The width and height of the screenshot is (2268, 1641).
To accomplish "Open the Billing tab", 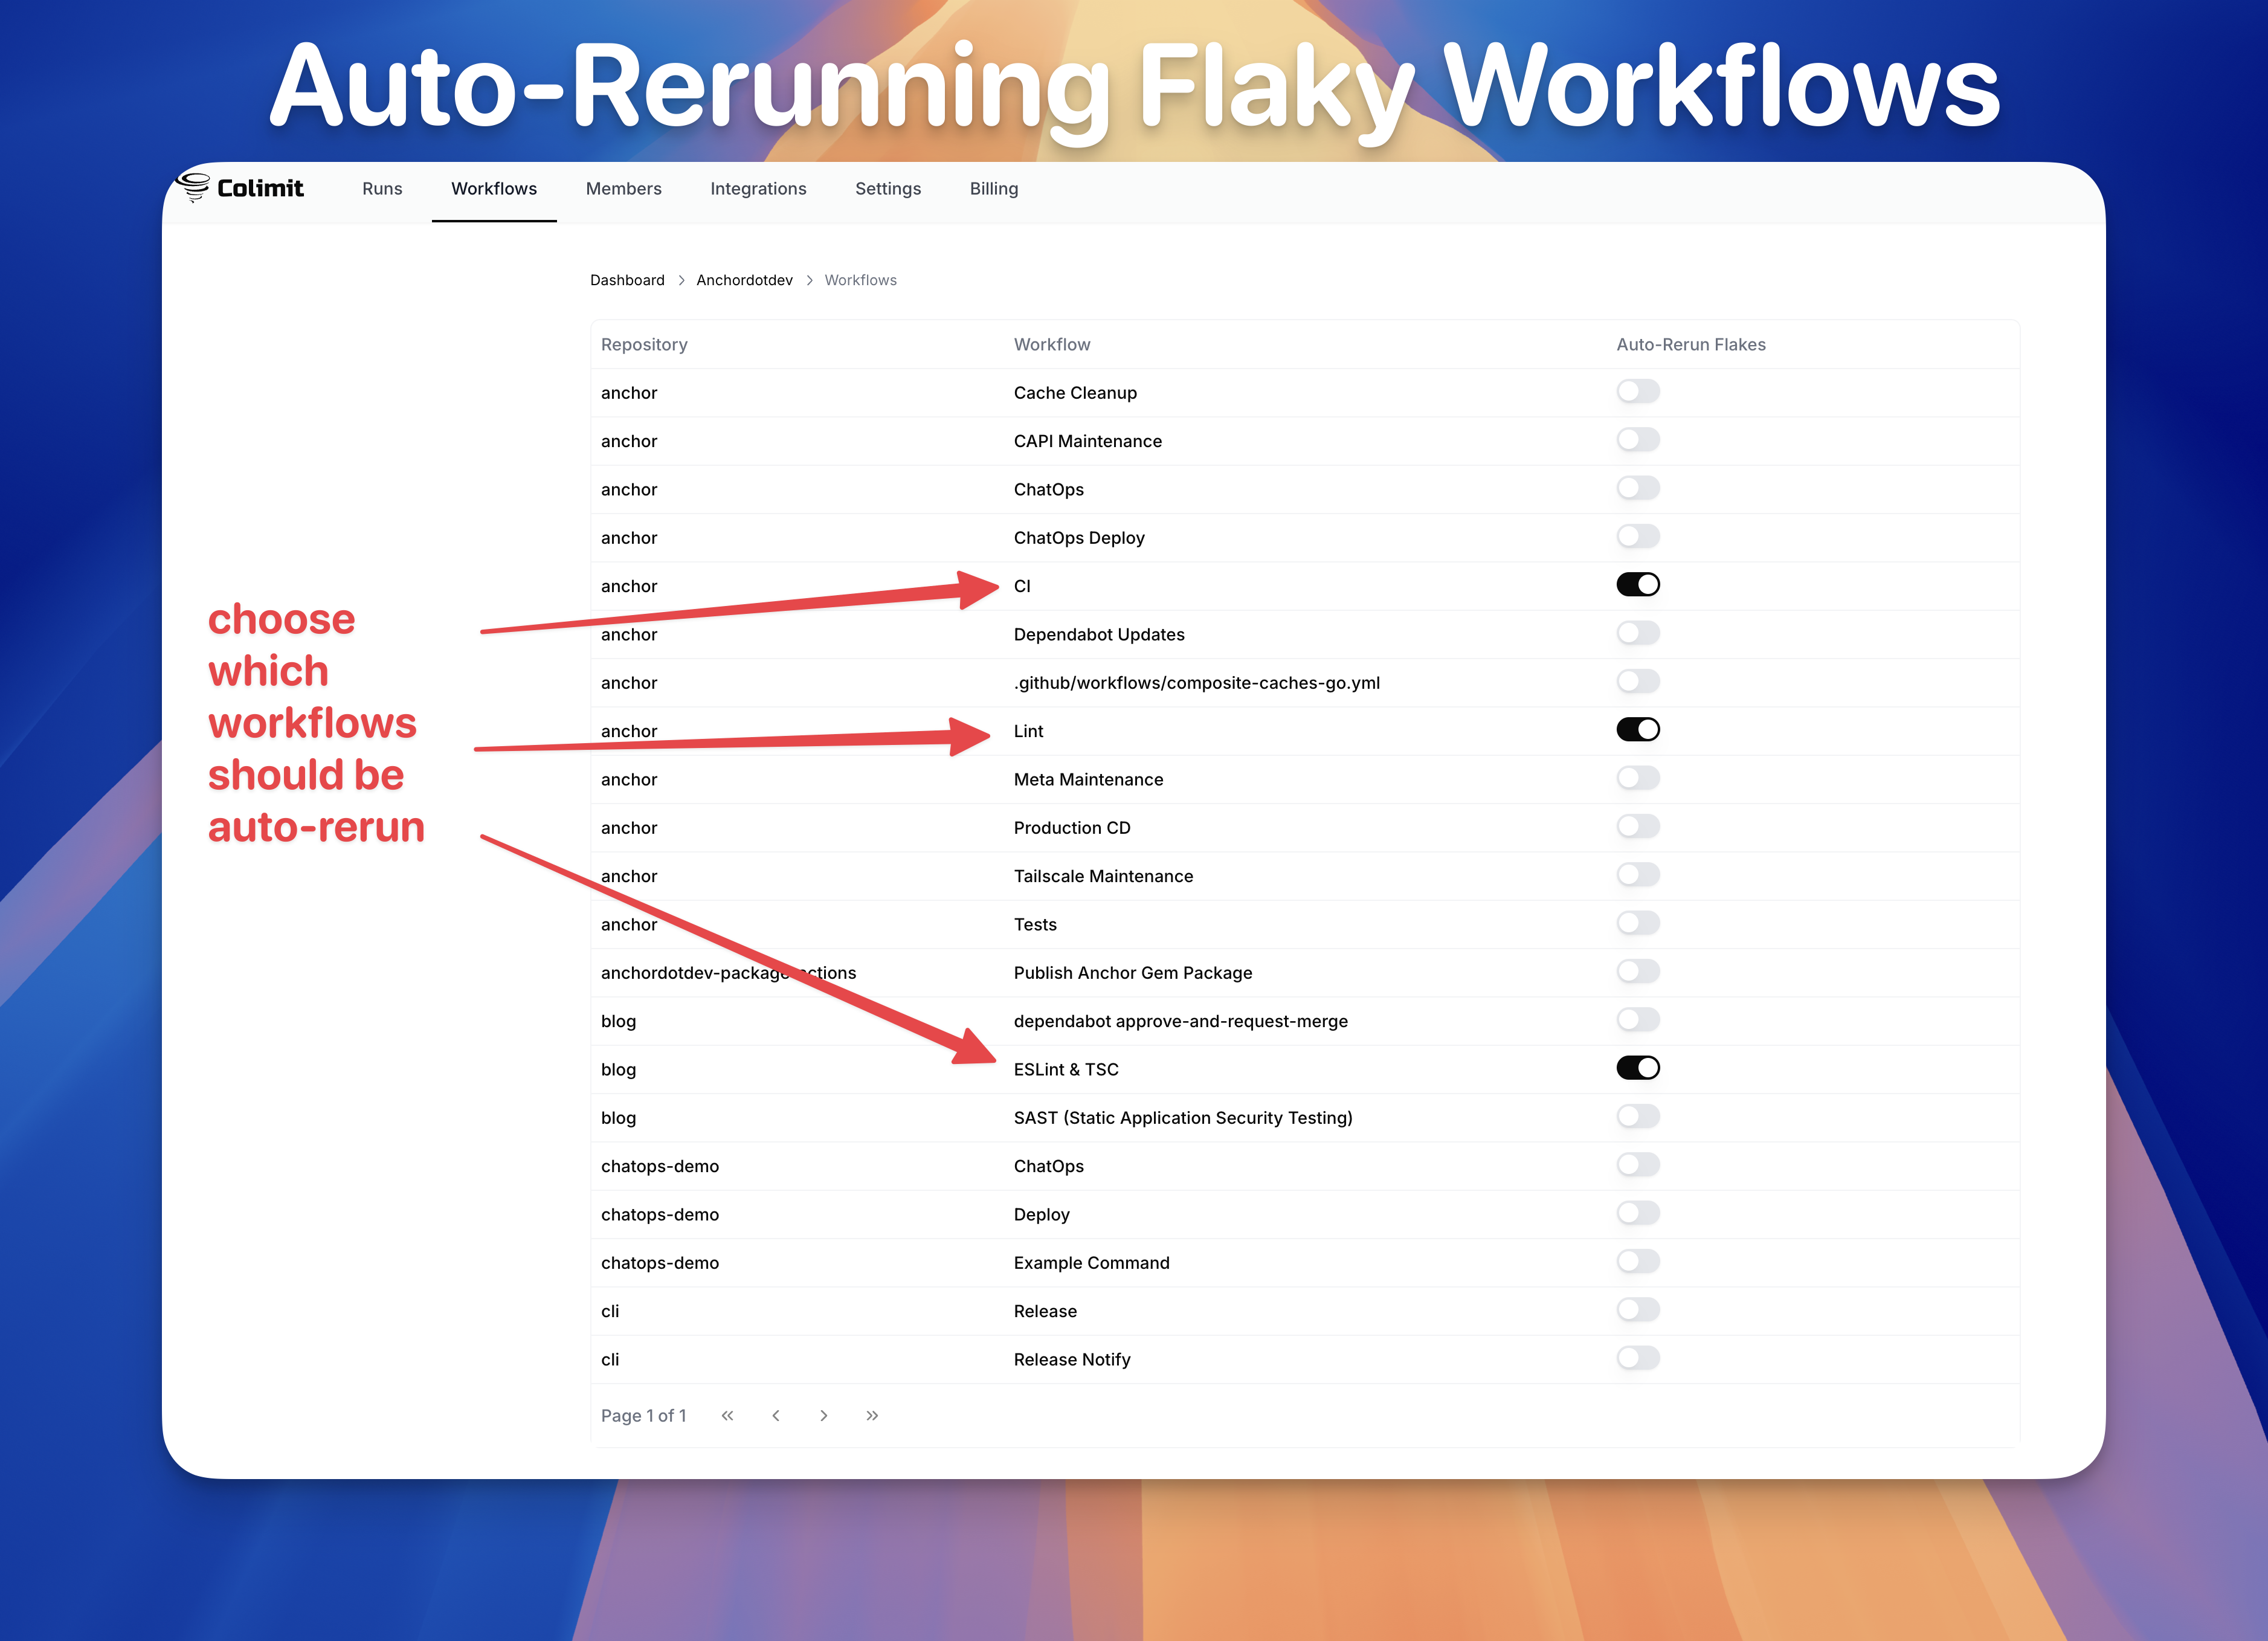I will (994, 189).
